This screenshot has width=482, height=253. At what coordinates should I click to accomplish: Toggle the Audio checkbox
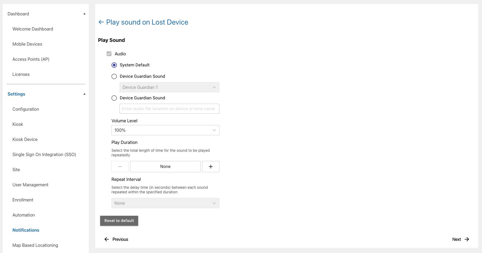pos(109,54)
